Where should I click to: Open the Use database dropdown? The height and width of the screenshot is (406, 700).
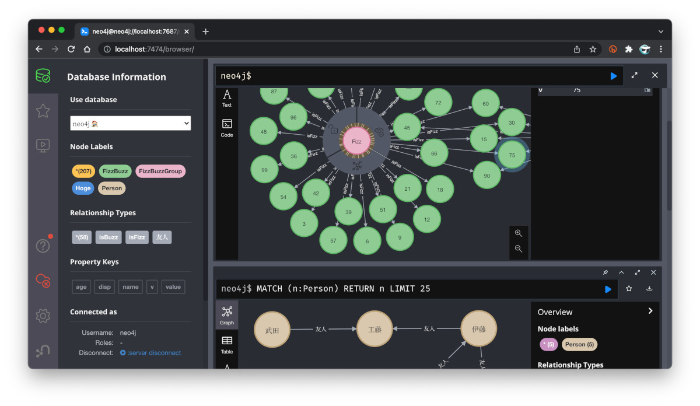[130, 123]
